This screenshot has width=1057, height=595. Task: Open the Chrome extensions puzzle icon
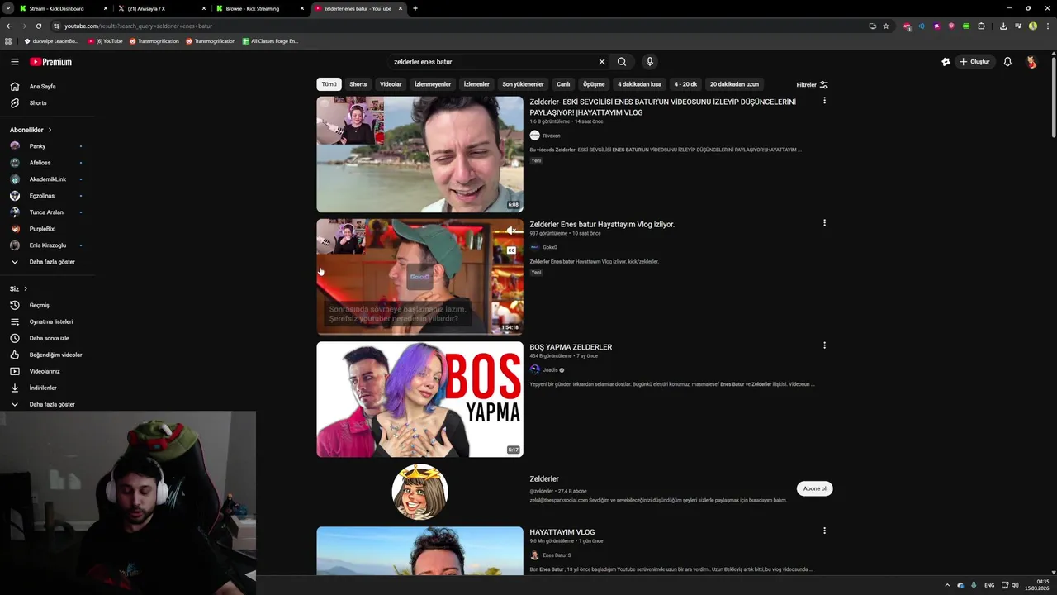coord(981,26)
